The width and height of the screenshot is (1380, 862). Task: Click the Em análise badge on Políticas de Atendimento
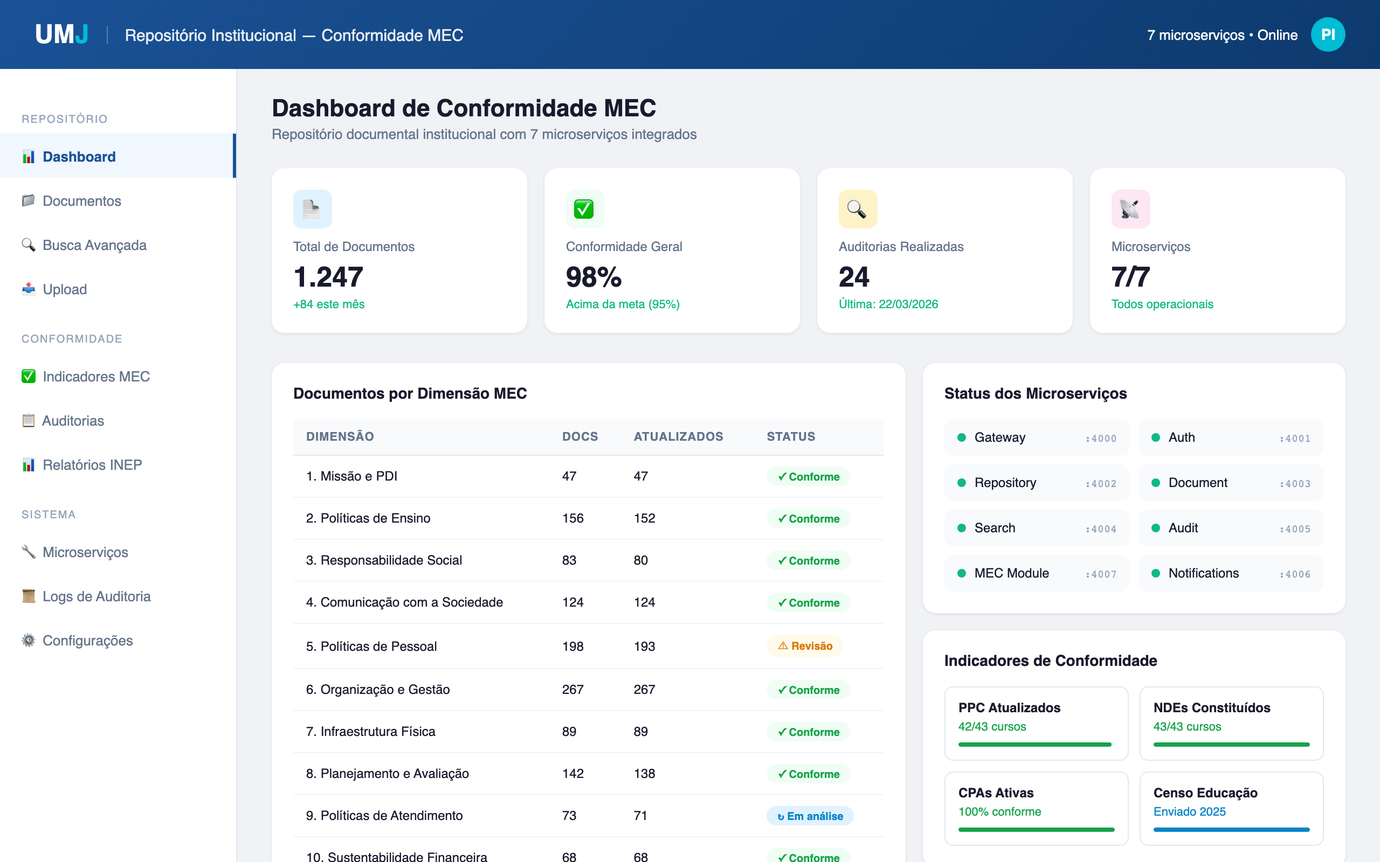tap(810, 815)
